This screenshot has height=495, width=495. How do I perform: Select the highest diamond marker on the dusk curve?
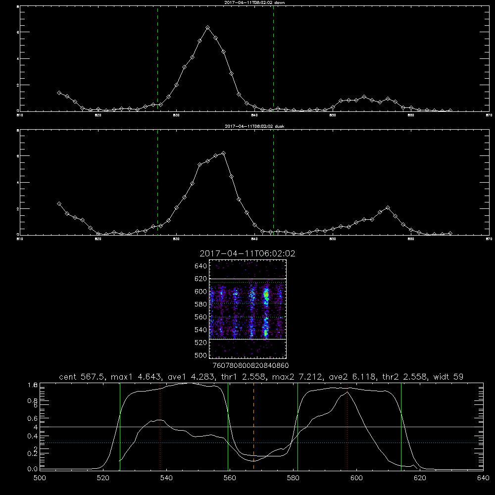(224, 153)
